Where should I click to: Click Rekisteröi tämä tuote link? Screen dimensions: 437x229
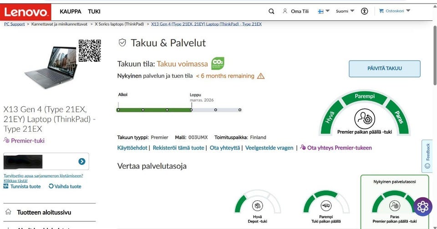(x=178, y=148)
